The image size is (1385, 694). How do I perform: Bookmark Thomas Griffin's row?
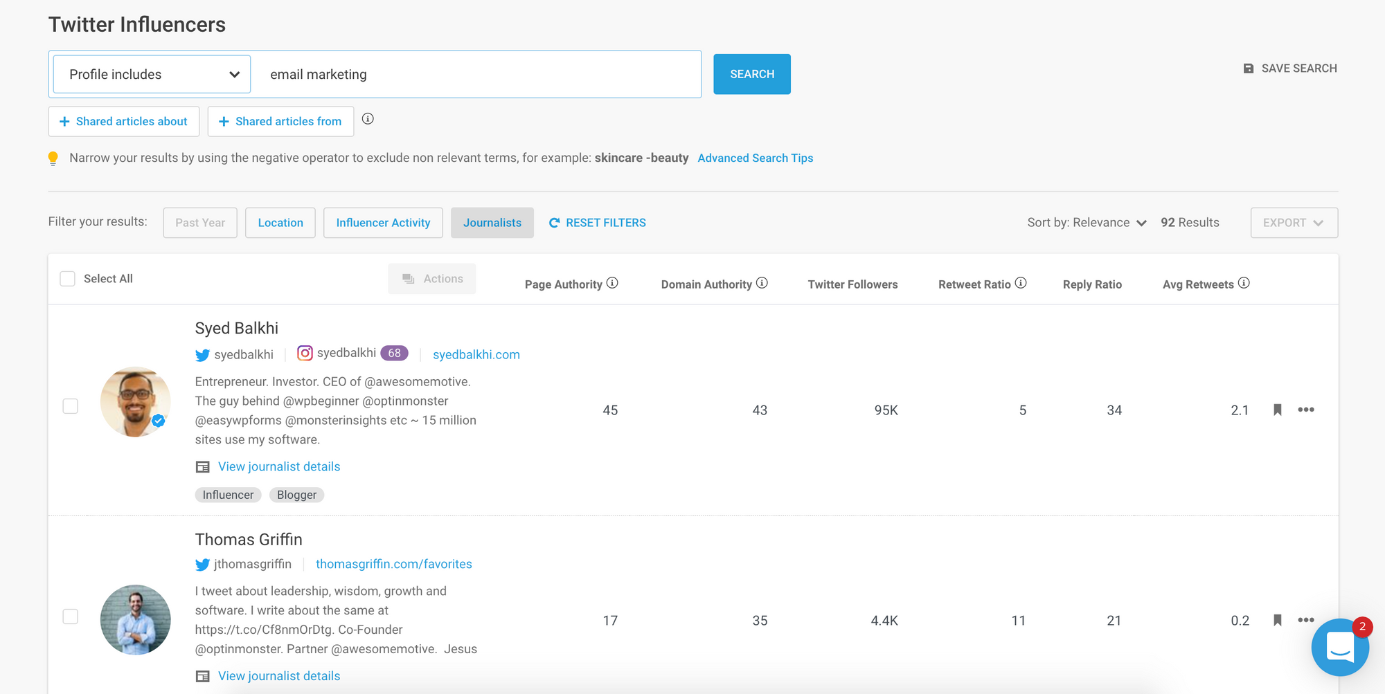(x=1278, y=620)
